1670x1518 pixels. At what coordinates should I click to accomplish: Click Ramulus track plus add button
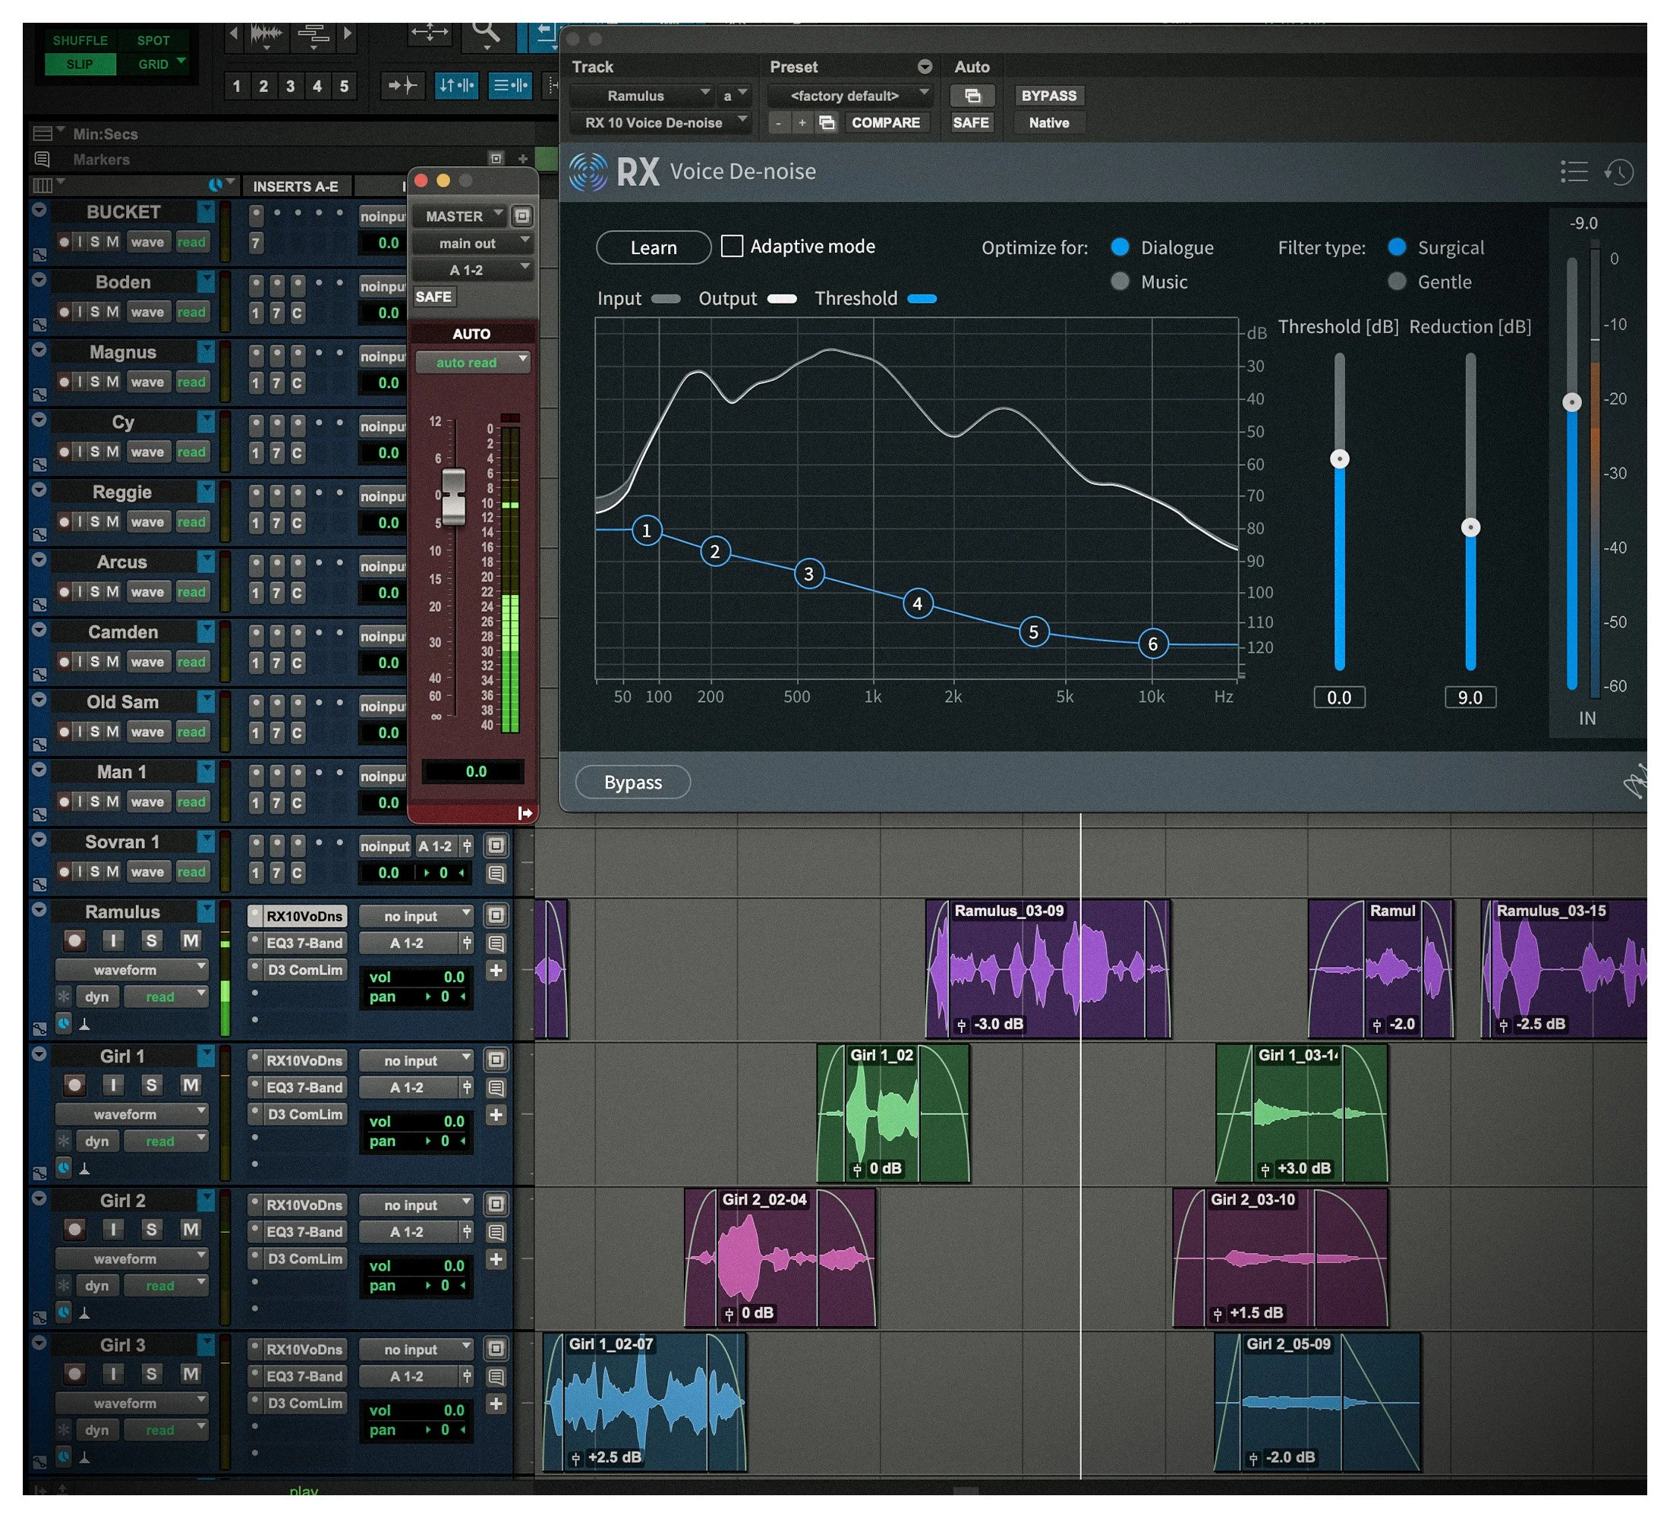click(496, 971)
